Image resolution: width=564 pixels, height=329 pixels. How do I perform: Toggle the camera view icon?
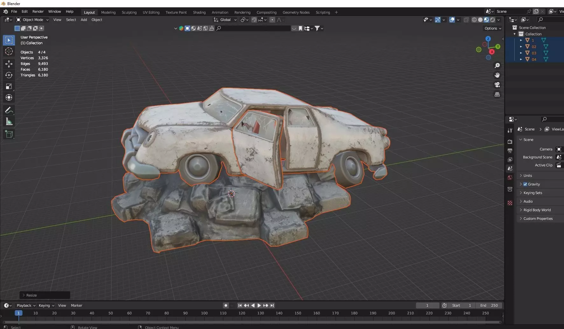[x=497, y=85]
